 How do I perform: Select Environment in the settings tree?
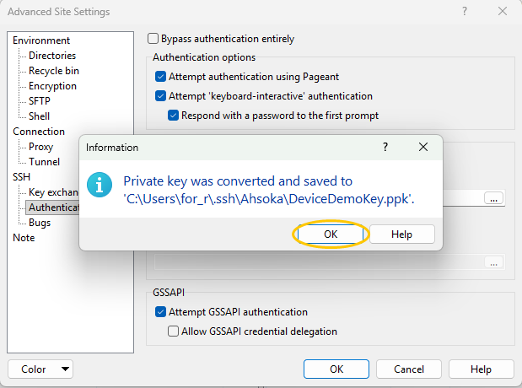(x=41, y=40)
